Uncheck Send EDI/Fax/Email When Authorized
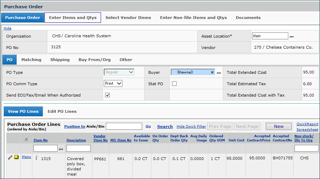This screenshot has height=179, width=320. [x=107, y=95]
